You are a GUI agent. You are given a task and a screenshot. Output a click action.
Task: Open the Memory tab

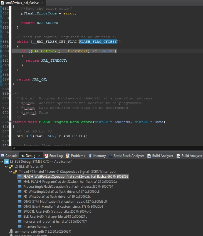(97, 156)
